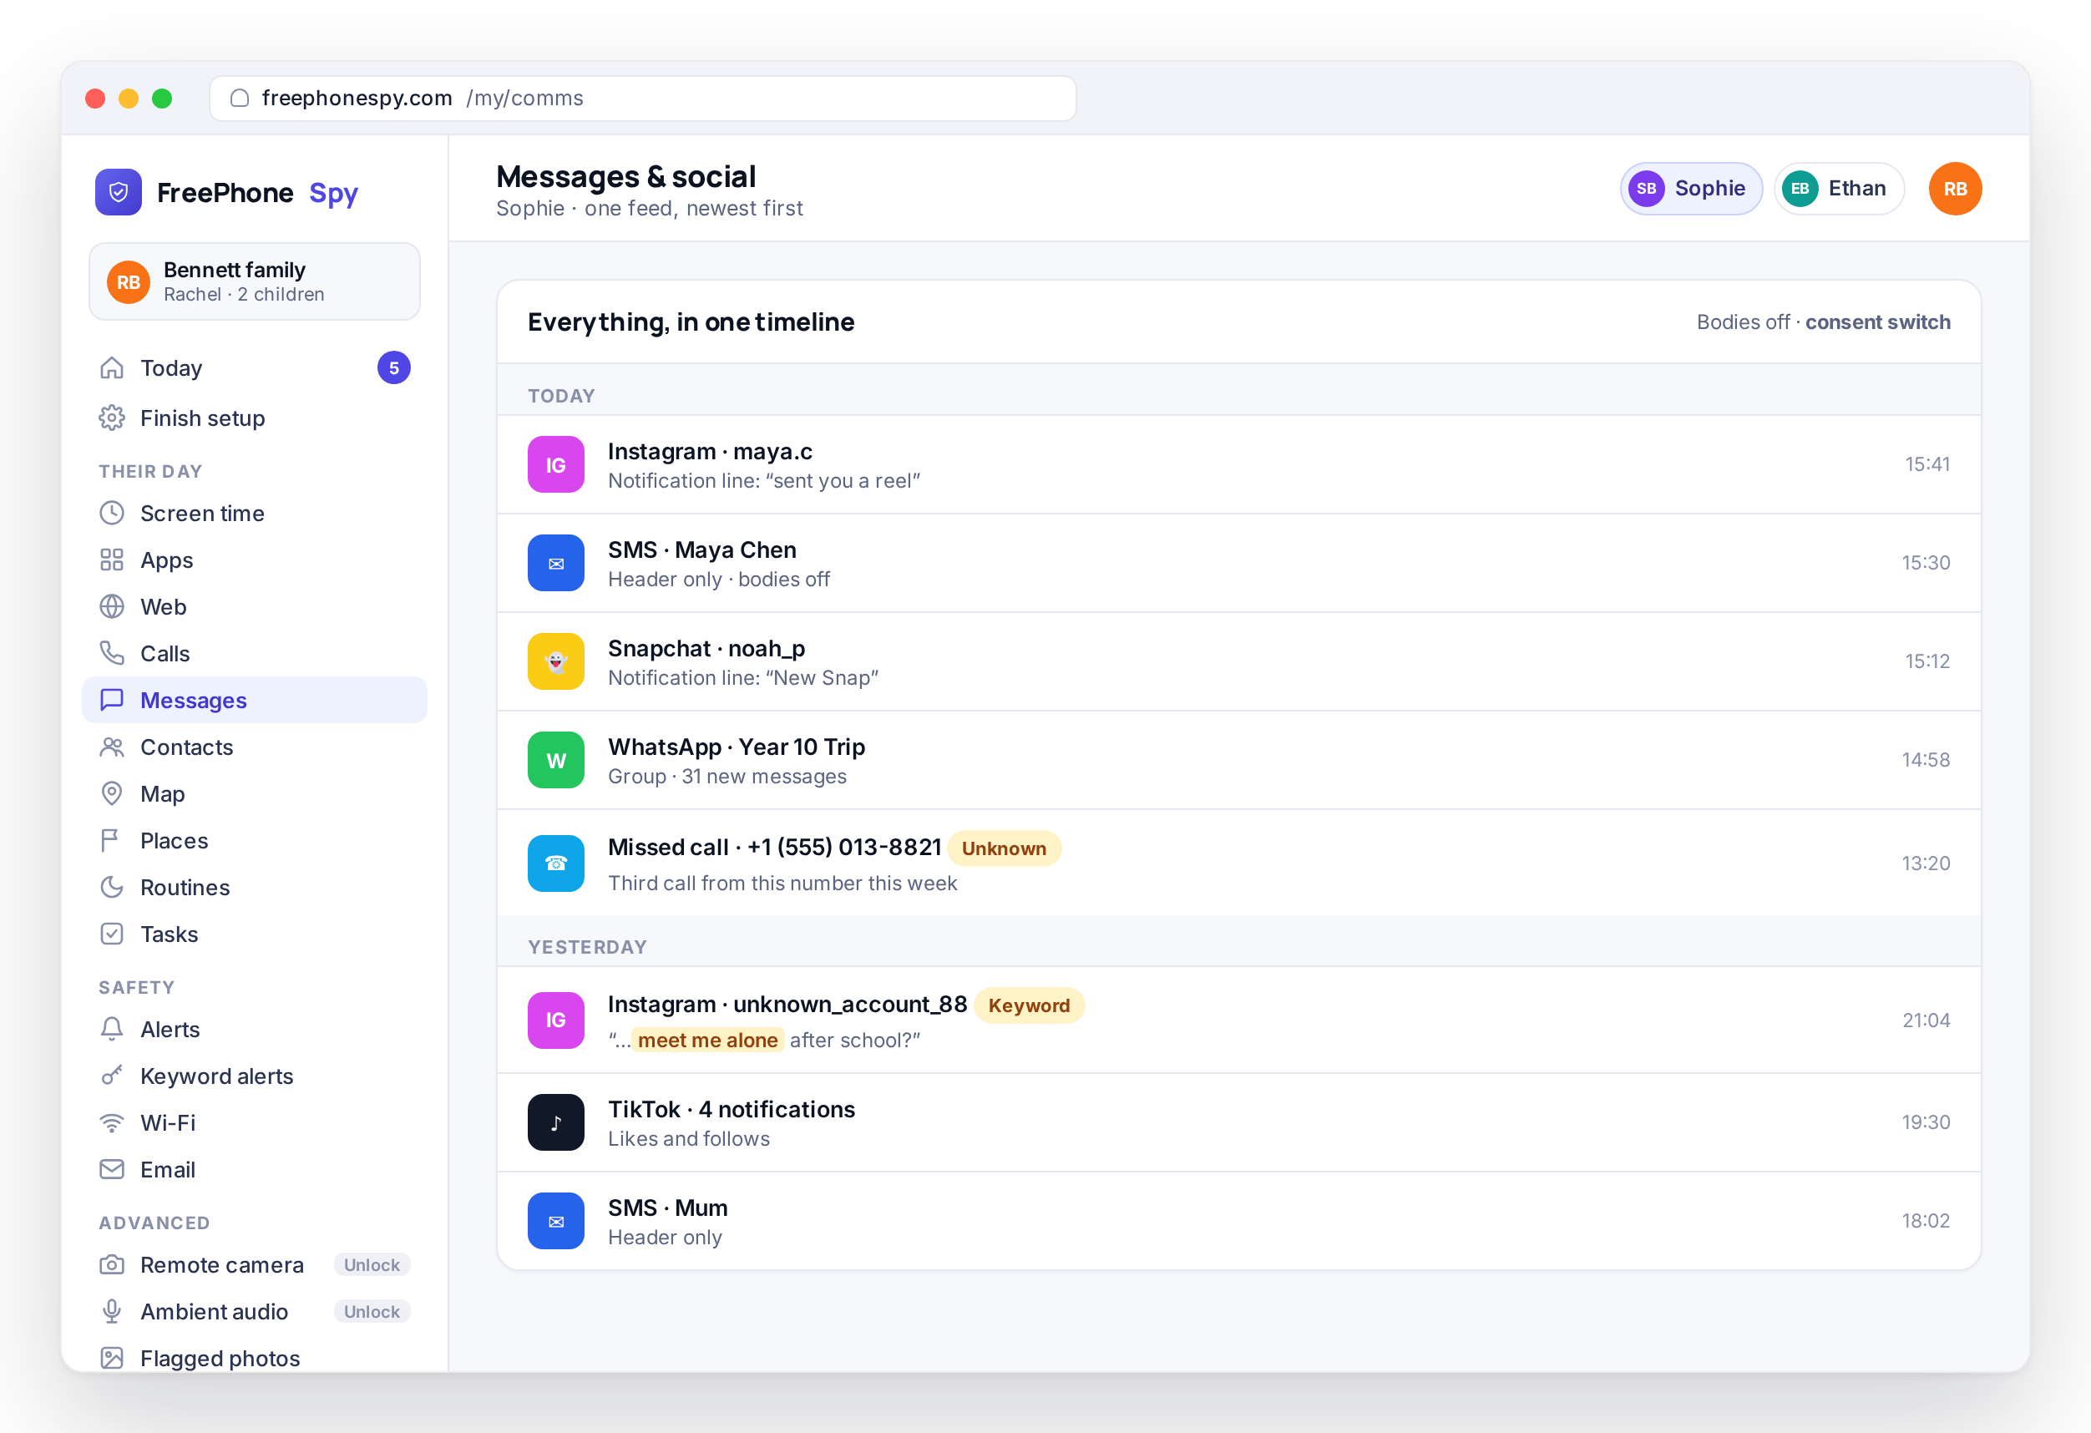Click the Calls phone icon
This screenshot has height=1433, width=2091.
112,654
